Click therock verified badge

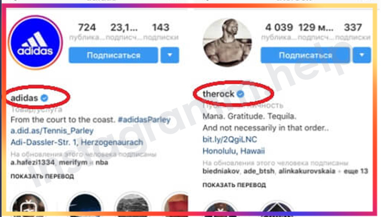pyautogui.click(x=241, y=94)
